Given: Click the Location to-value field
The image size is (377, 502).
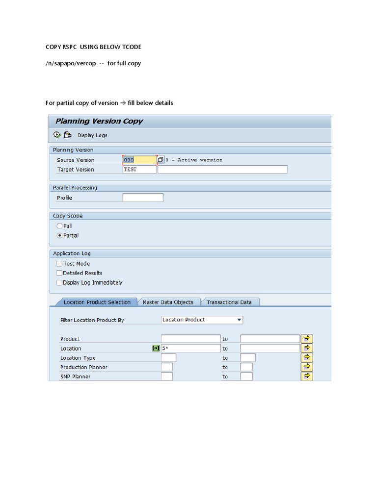Looking at the screenshot, I should (x=270, y=349).
